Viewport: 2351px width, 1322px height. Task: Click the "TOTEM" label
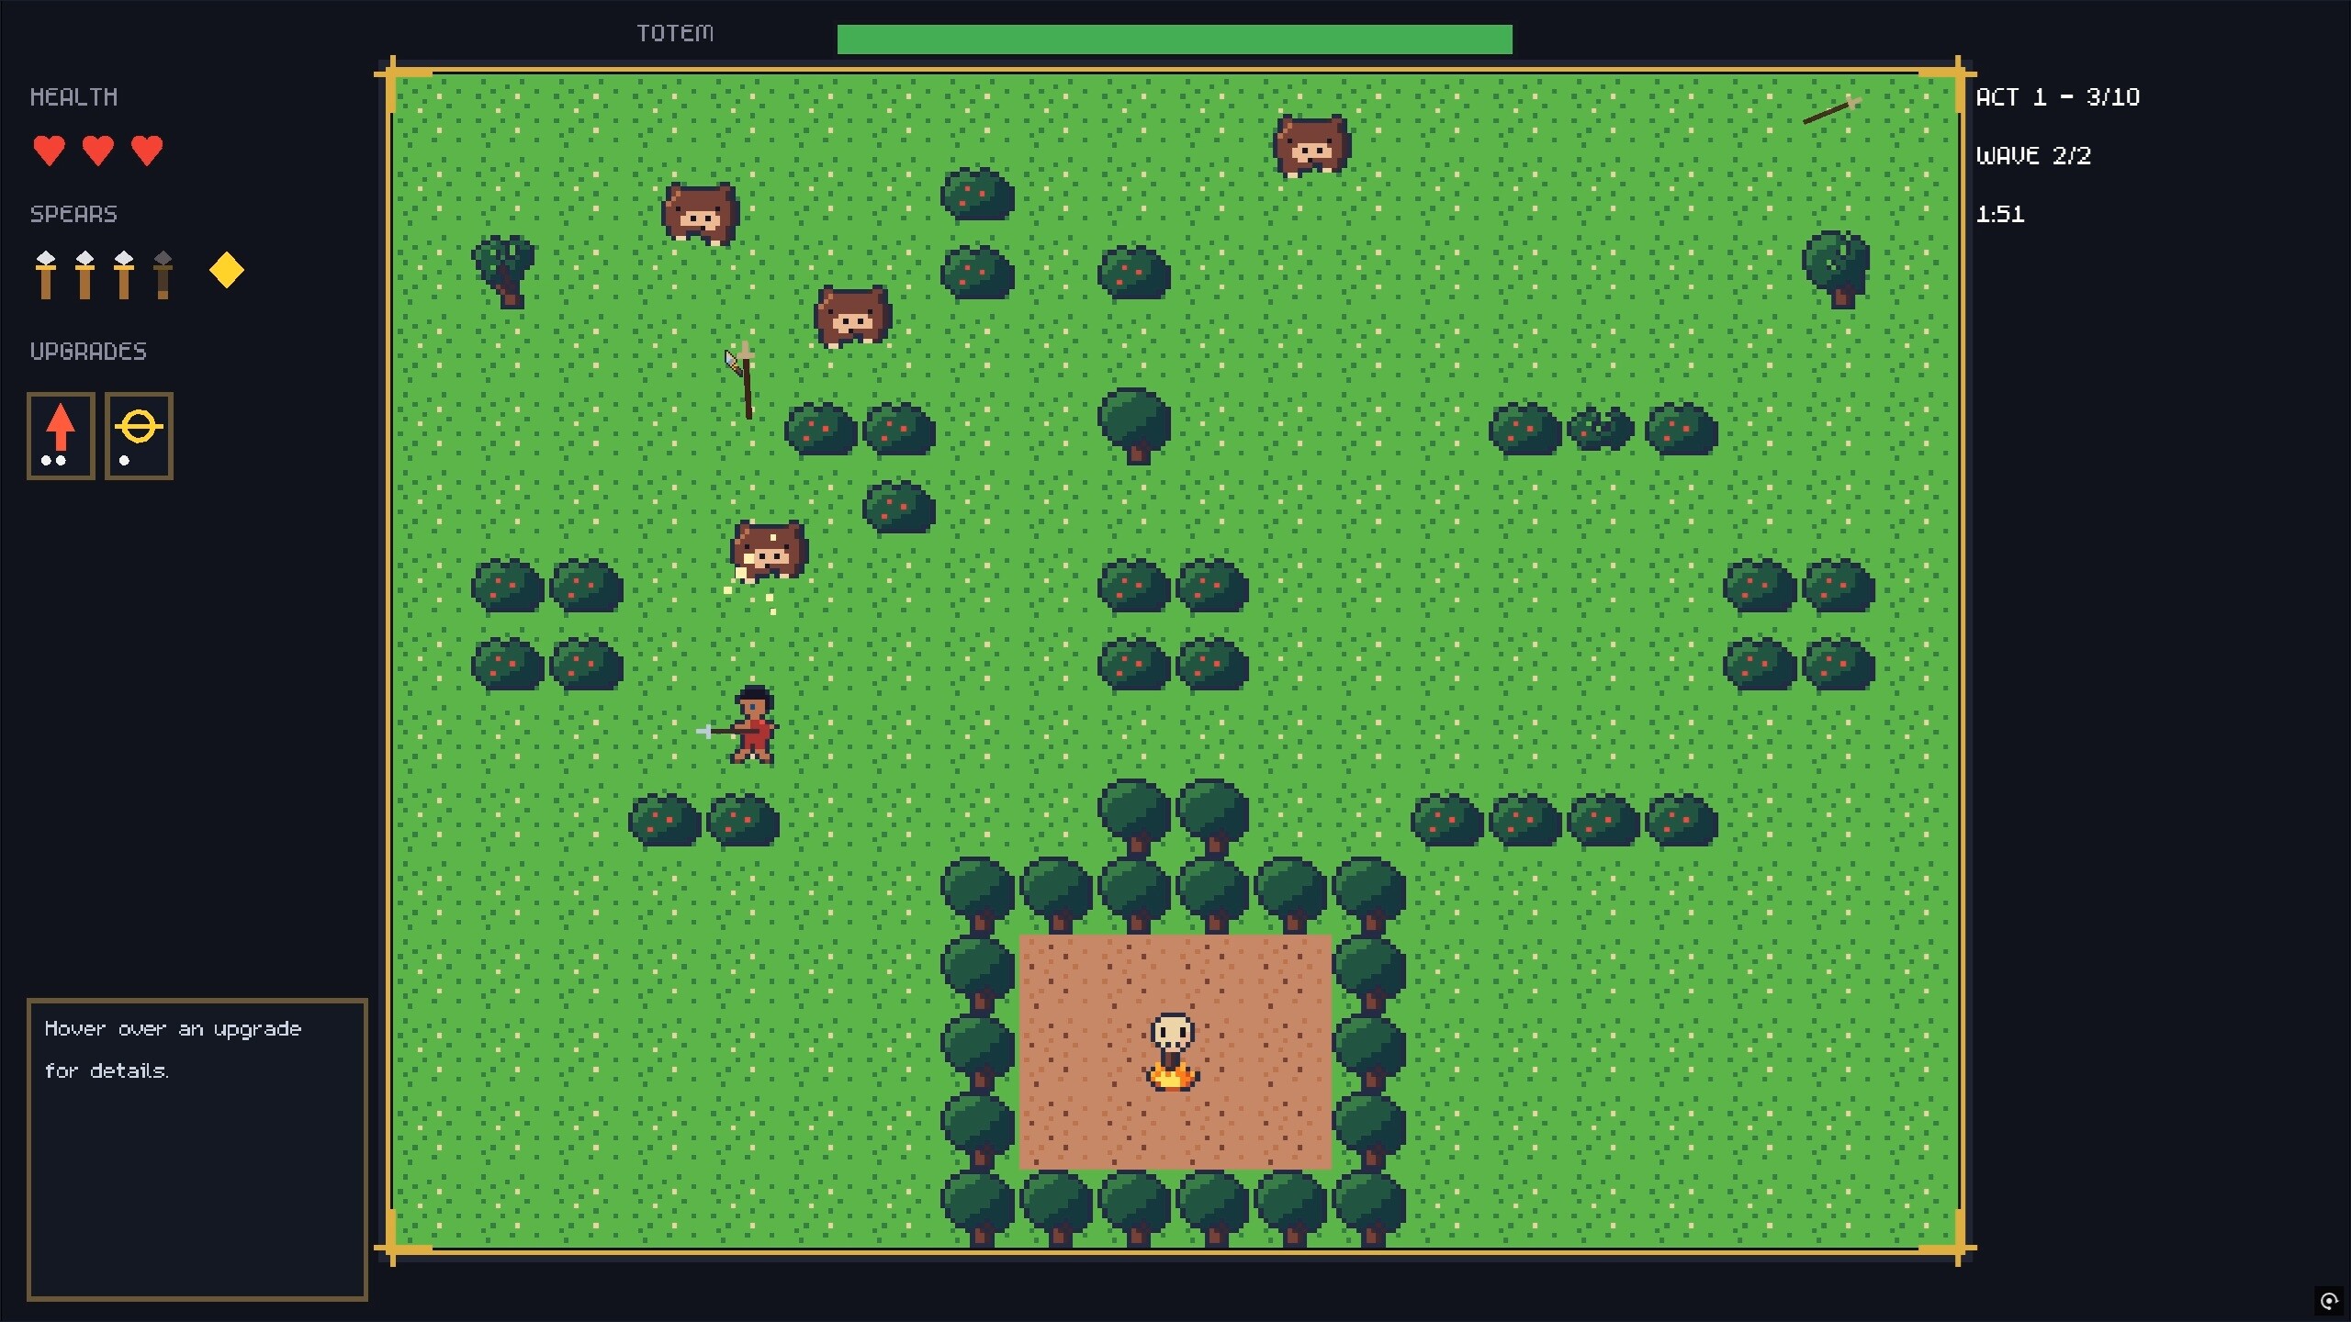[x=675, y=34]
